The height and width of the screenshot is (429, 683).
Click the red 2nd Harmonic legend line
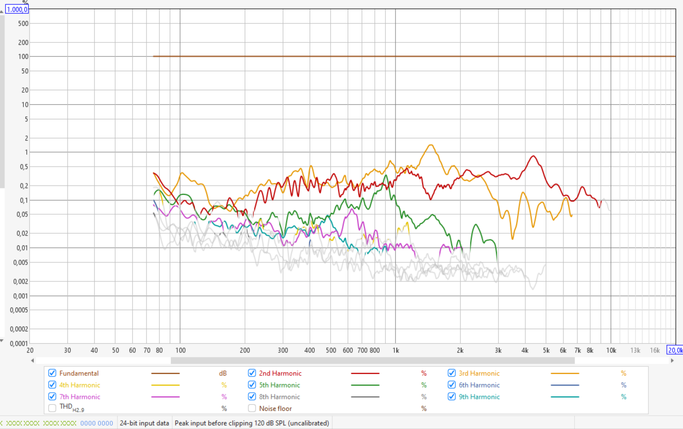(x=365, y=373)
